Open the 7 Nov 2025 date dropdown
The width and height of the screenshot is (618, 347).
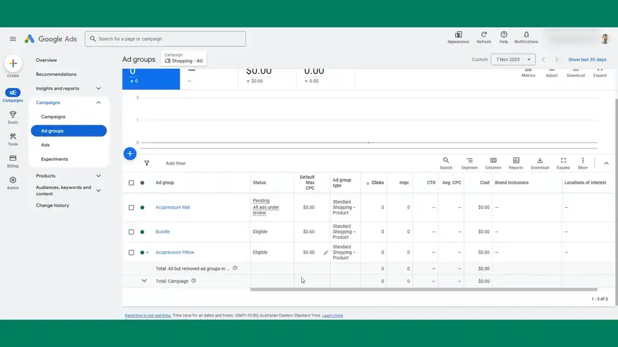point(512,60)
